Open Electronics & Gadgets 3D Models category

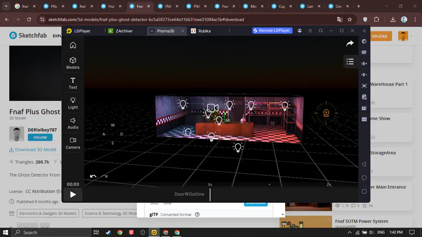pyautogui.click(x=48, y=214)
